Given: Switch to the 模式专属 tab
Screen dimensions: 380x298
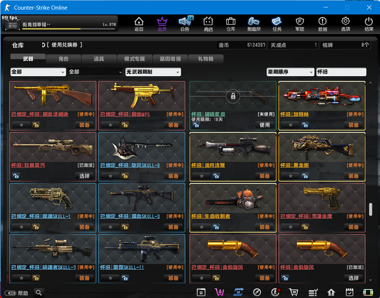Looking at the screenshot, I should (x=135, y=59).
